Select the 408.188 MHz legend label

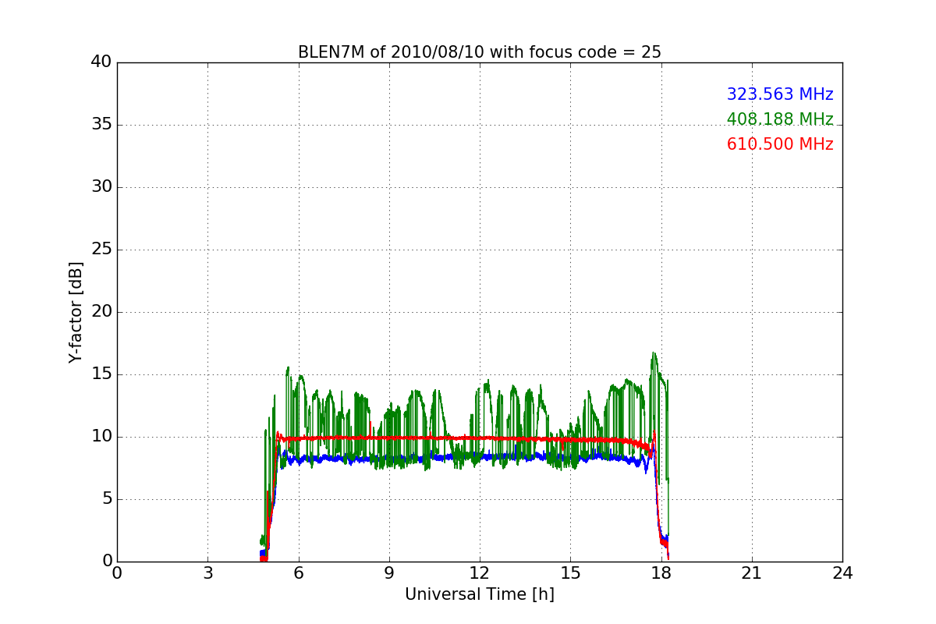(780, 119)
